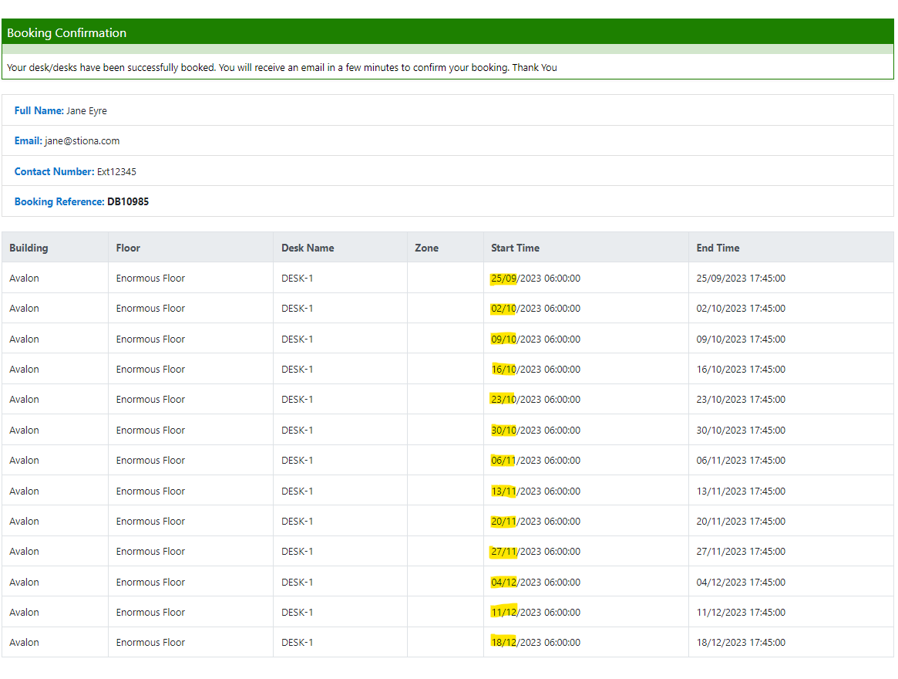Click start time 25/09/2023 06:00:00
Image resolution: width=898 pixels, height=679 pixels.
click(536, 278)
